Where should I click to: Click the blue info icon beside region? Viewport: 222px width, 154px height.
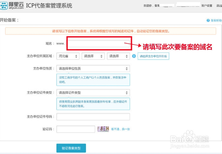click(134, 56)
